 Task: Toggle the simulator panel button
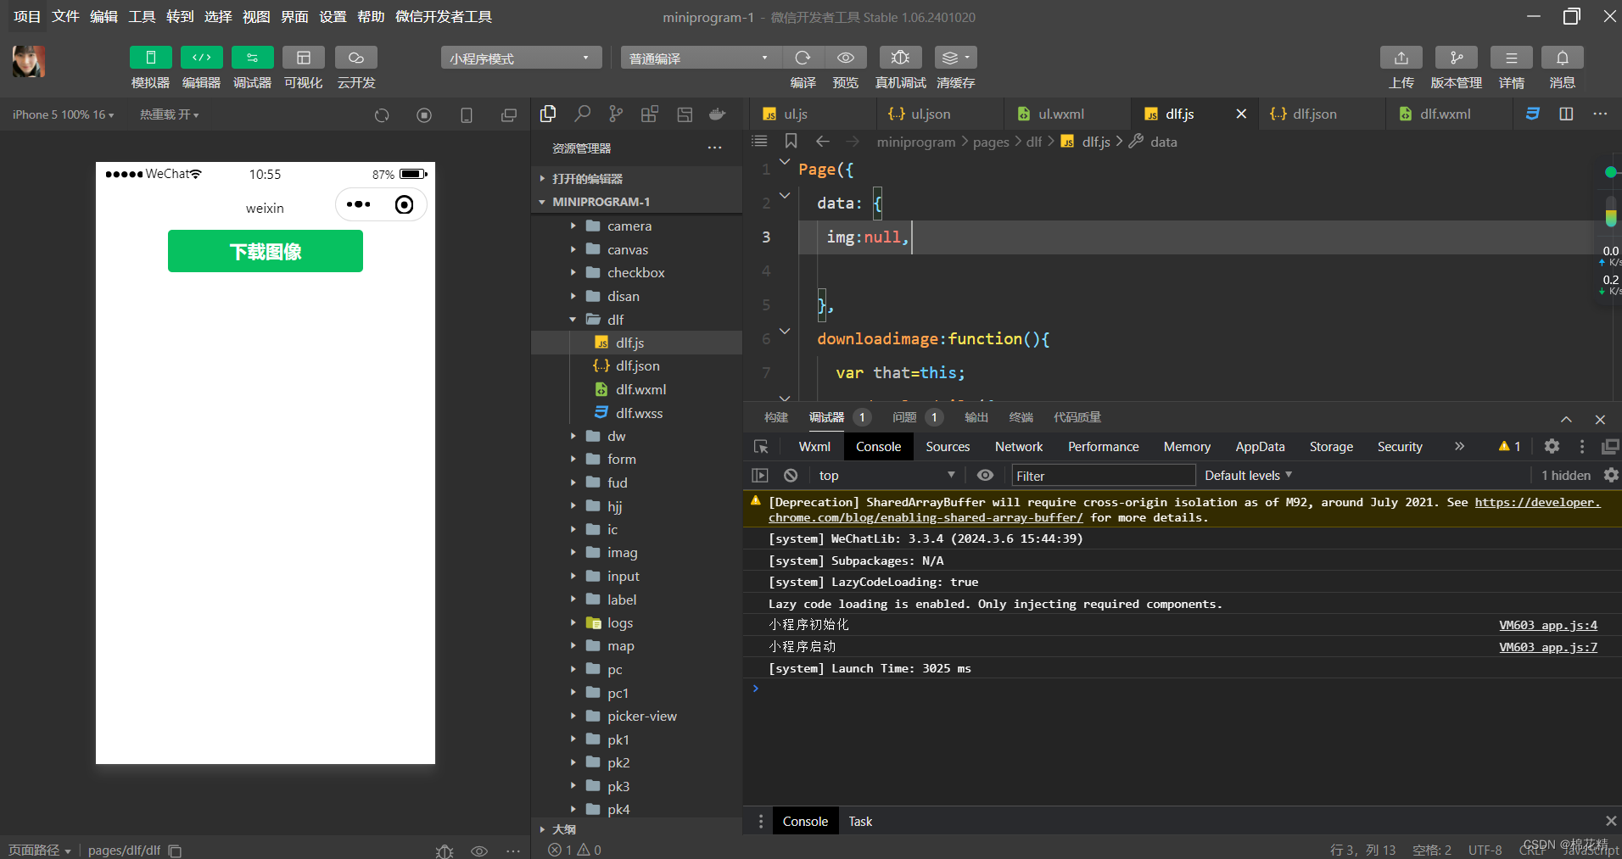[150, 58]
